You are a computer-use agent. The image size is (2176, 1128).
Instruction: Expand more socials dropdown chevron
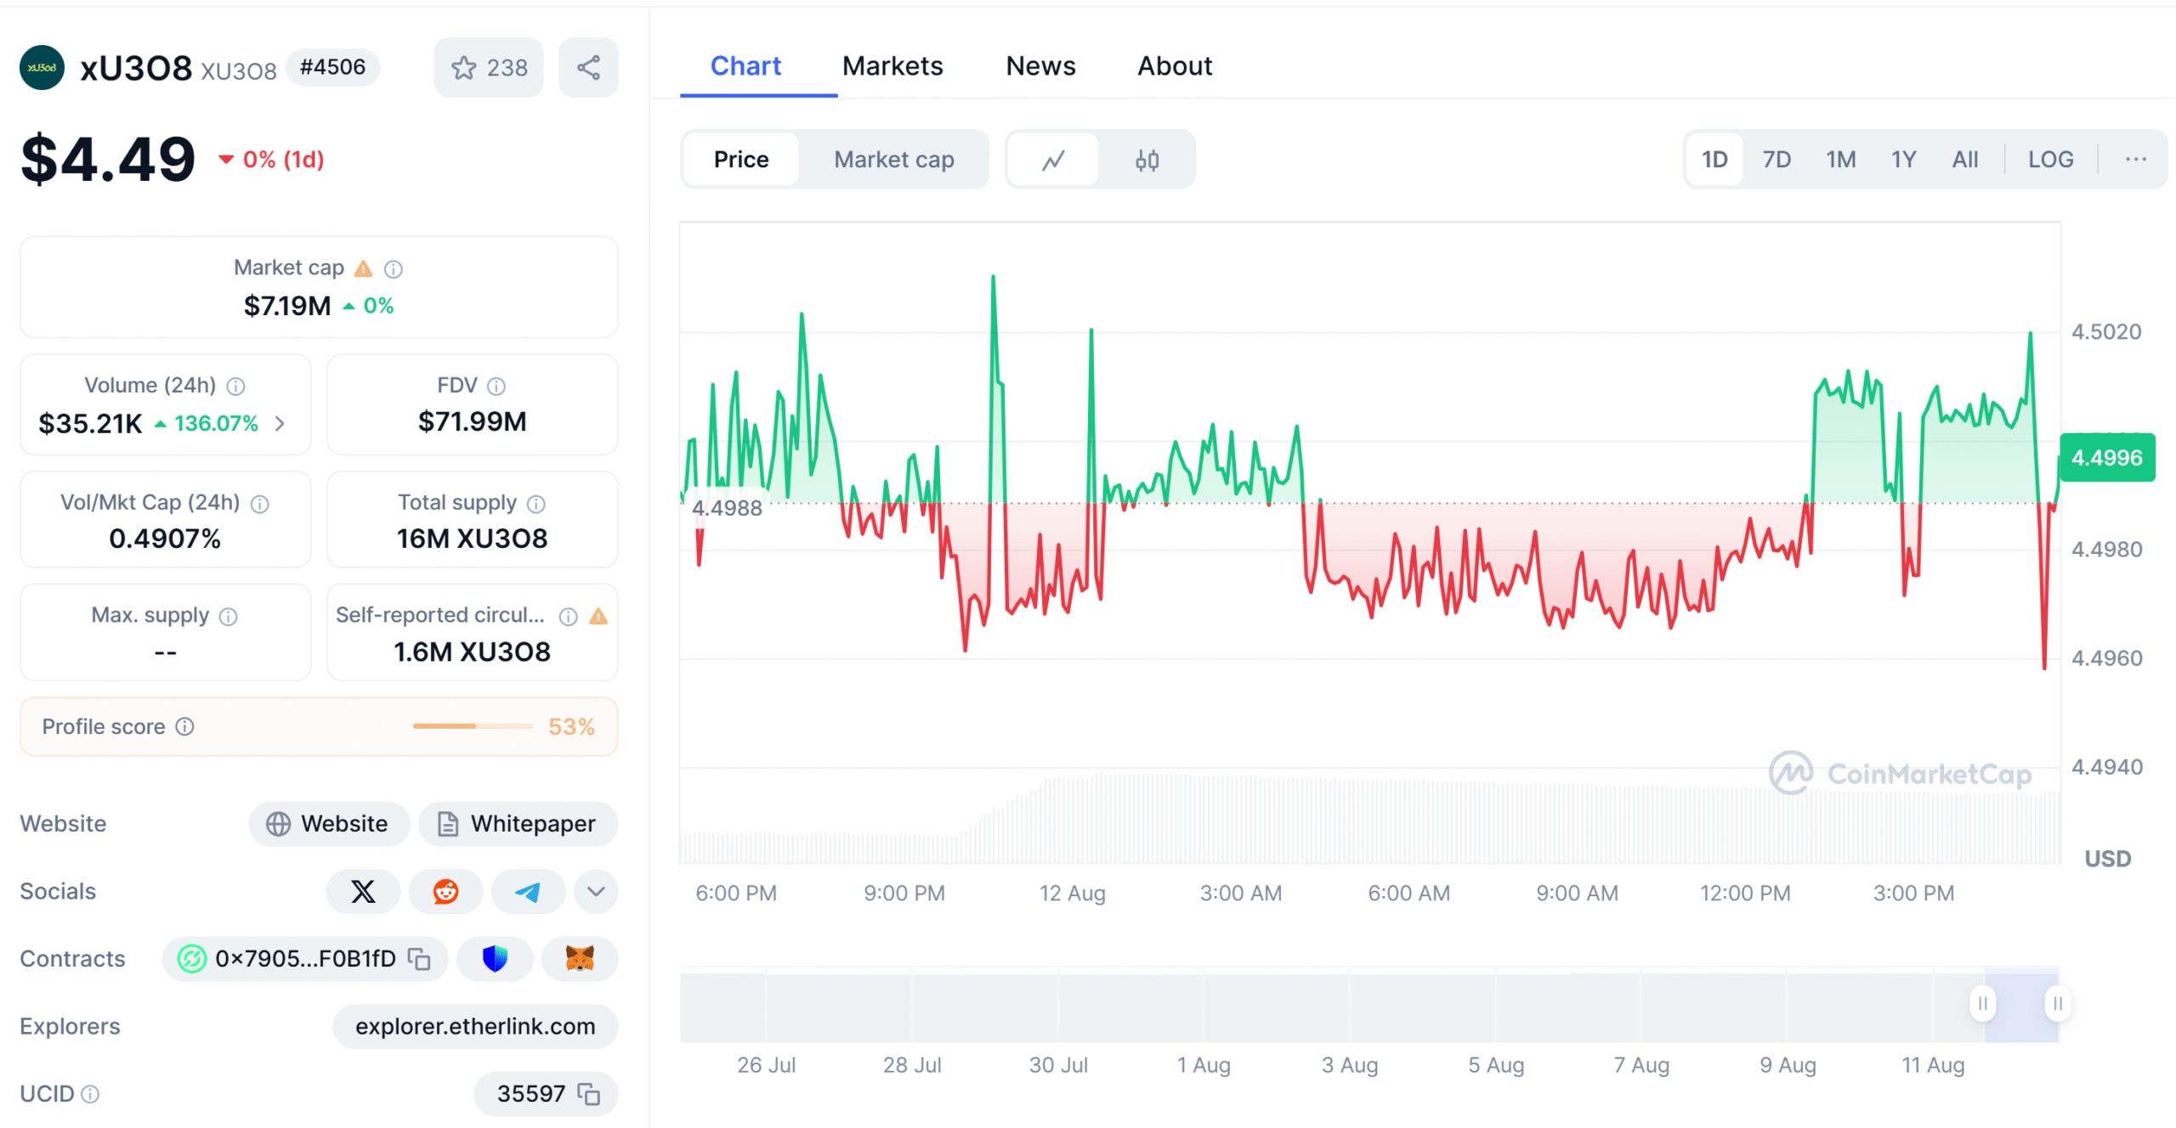point(596,891)
